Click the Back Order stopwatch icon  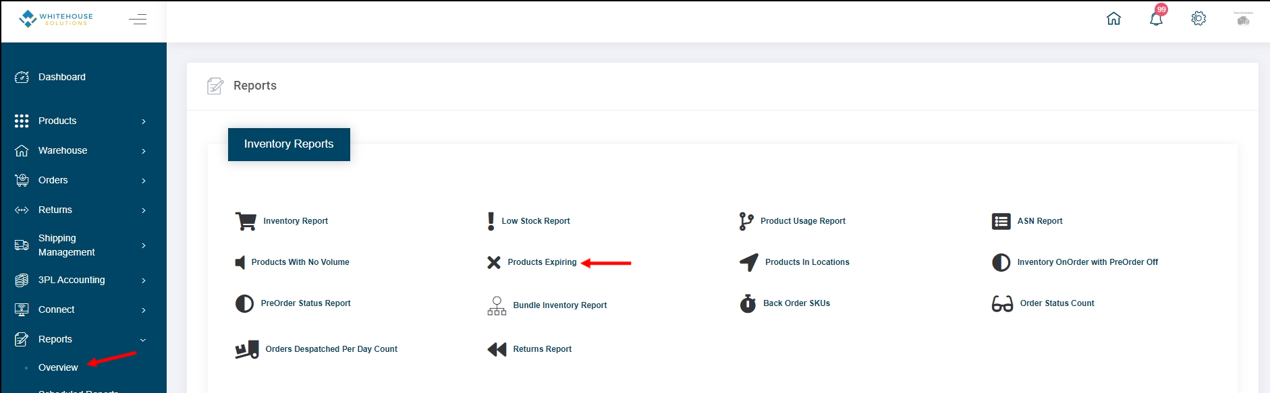tap(748, 303)
